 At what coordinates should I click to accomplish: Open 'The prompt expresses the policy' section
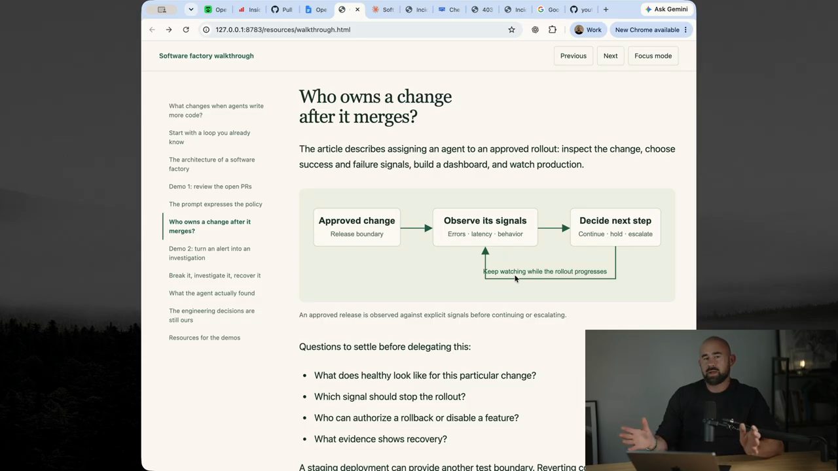(215, 204)
